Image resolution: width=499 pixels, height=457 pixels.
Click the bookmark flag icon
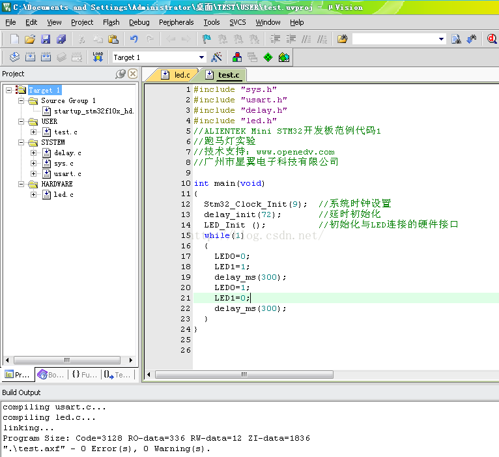[207, 39]
